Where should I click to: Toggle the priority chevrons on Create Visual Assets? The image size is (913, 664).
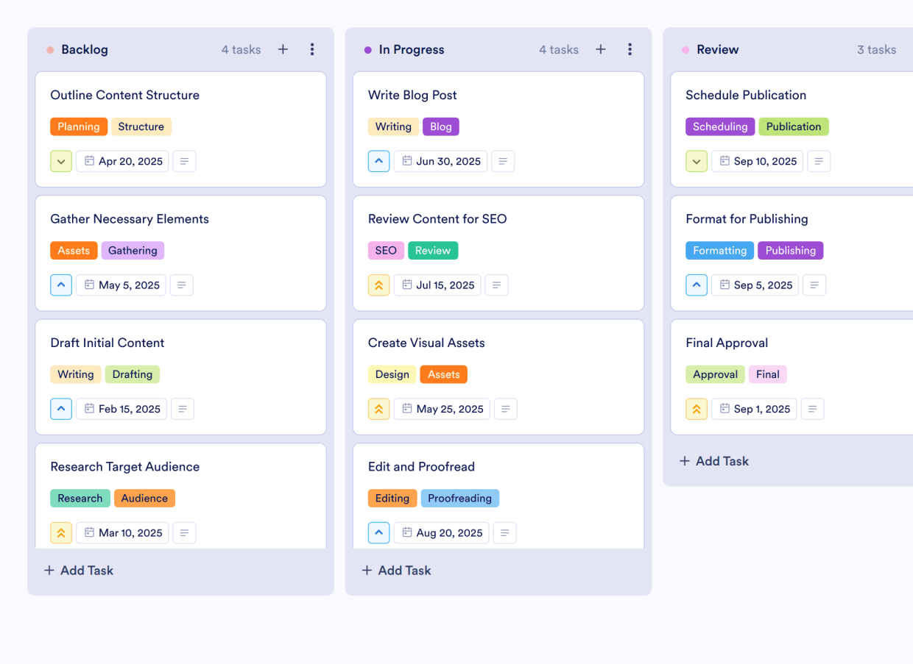pos(378,409)
